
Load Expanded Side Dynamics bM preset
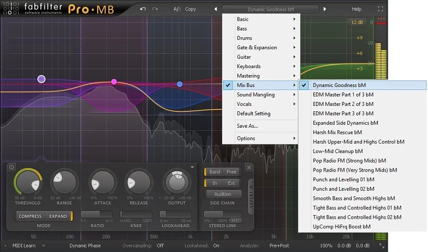point(363,123)
